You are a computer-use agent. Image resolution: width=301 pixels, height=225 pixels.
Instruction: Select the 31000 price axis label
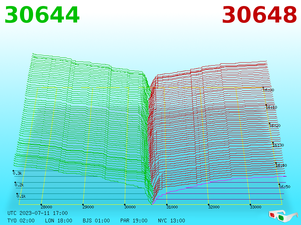pos(172,207)
